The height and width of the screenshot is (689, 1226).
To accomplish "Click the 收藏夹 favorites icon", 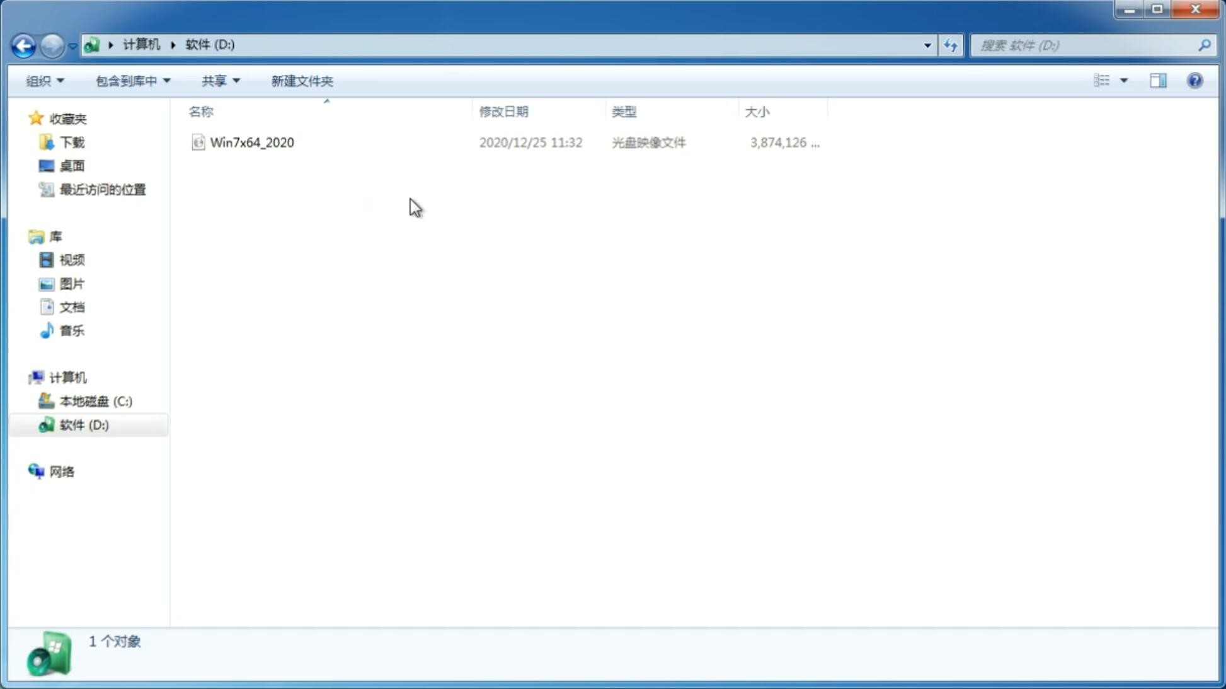I will tap(36, 118).
